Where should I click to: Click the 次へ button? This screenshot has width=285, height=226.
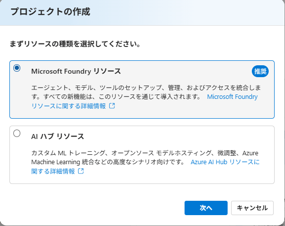206,208
